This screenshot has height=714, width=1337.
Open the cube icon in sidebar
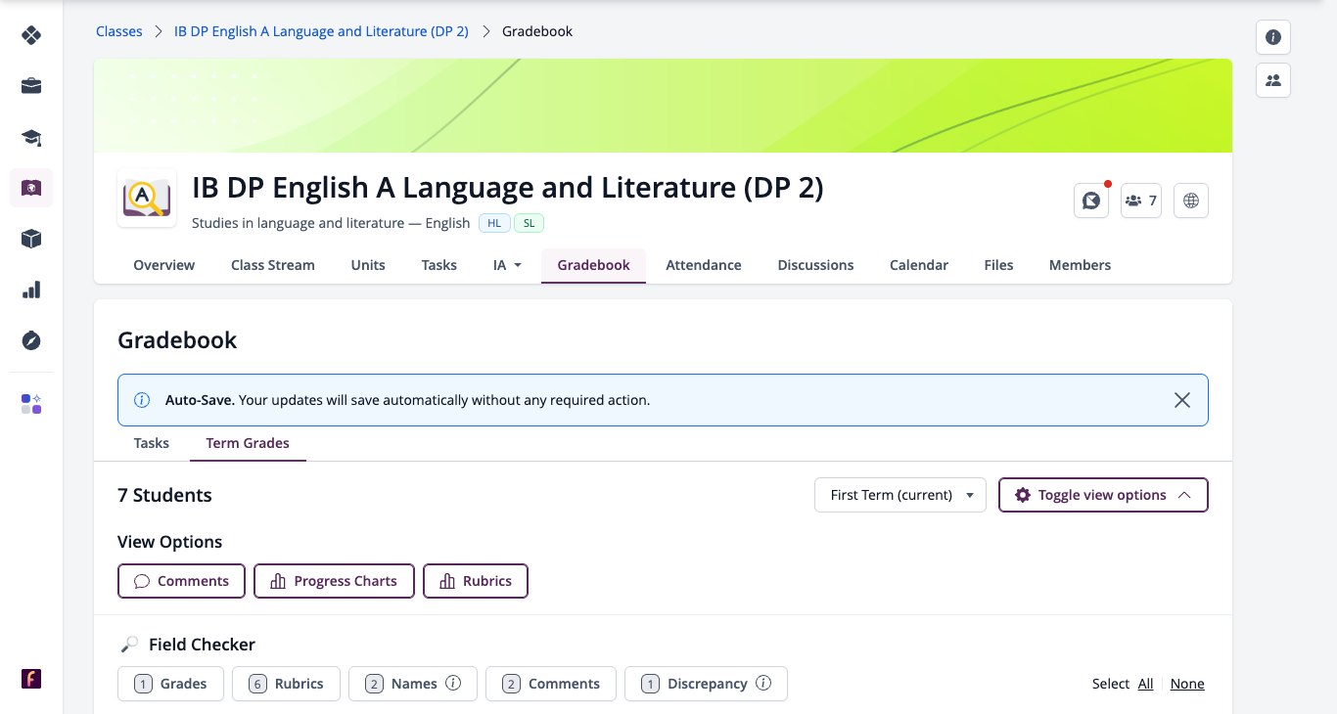(x=31, y=239)
